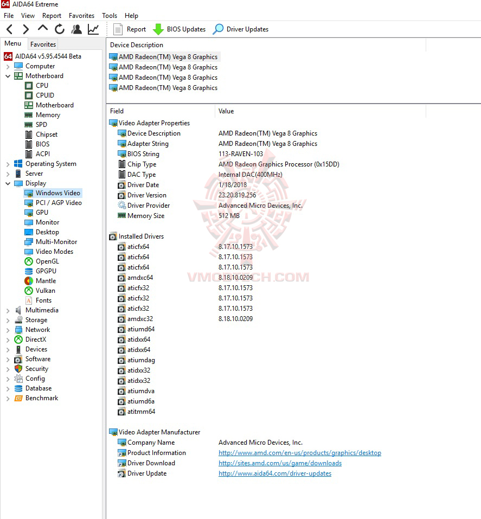Open the File menu
Viewport: 481px width, 519px height.
coord(9,16)
